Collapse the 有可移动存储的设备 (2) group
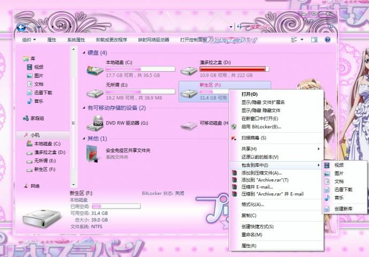Screen dimensions: 369x257 coord(84,108)
